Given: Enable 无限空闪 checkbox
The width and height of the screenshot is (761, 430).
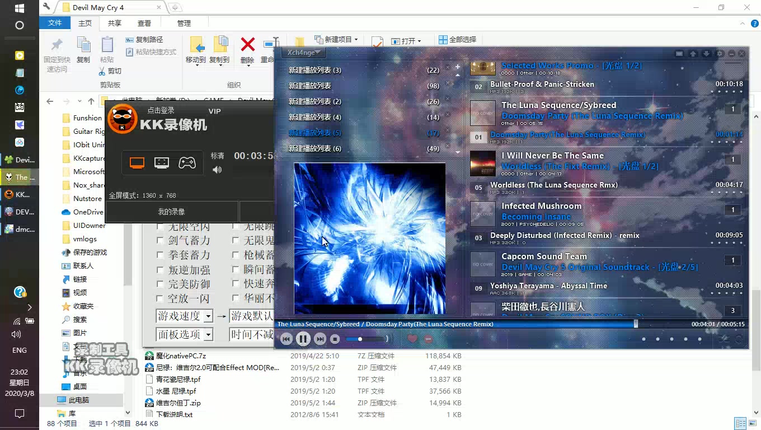Looking at the screenshot, I should click(x=160, y=227).
